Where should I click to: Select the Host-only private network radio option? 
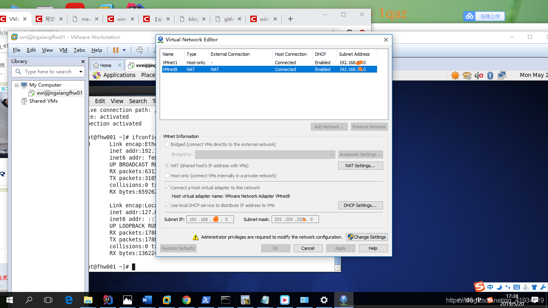[x=167, y=176]
